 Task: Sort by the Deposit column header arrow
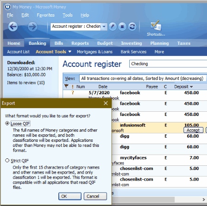(191, 87)
